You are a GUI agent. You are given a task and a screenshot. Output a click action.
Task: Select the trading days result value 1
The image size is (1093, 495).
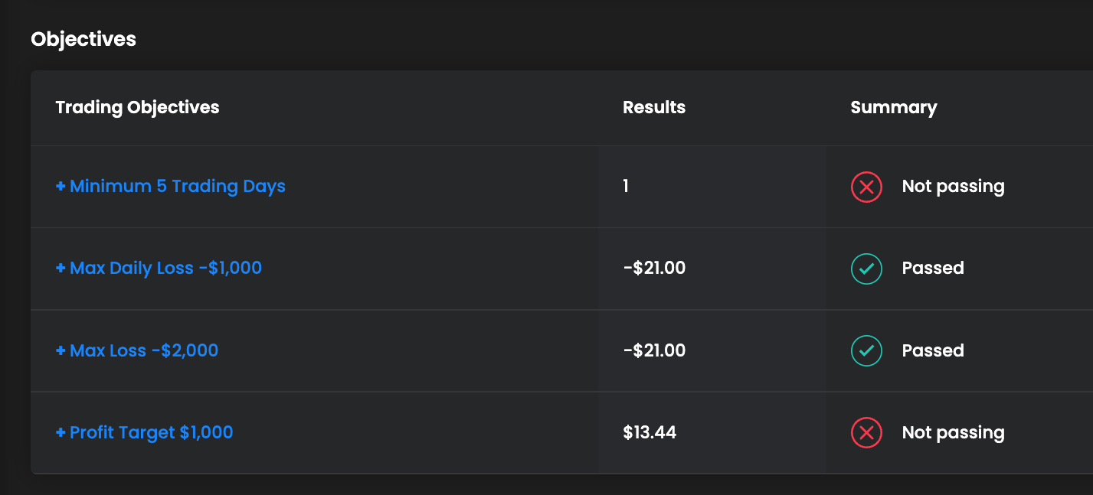click(x=626, y=187)
